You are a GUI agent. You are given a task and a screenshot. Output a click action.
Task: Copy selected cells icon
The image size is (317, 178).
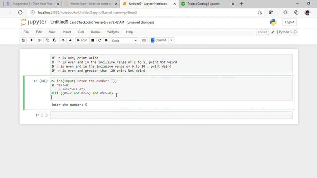point(47,40)
